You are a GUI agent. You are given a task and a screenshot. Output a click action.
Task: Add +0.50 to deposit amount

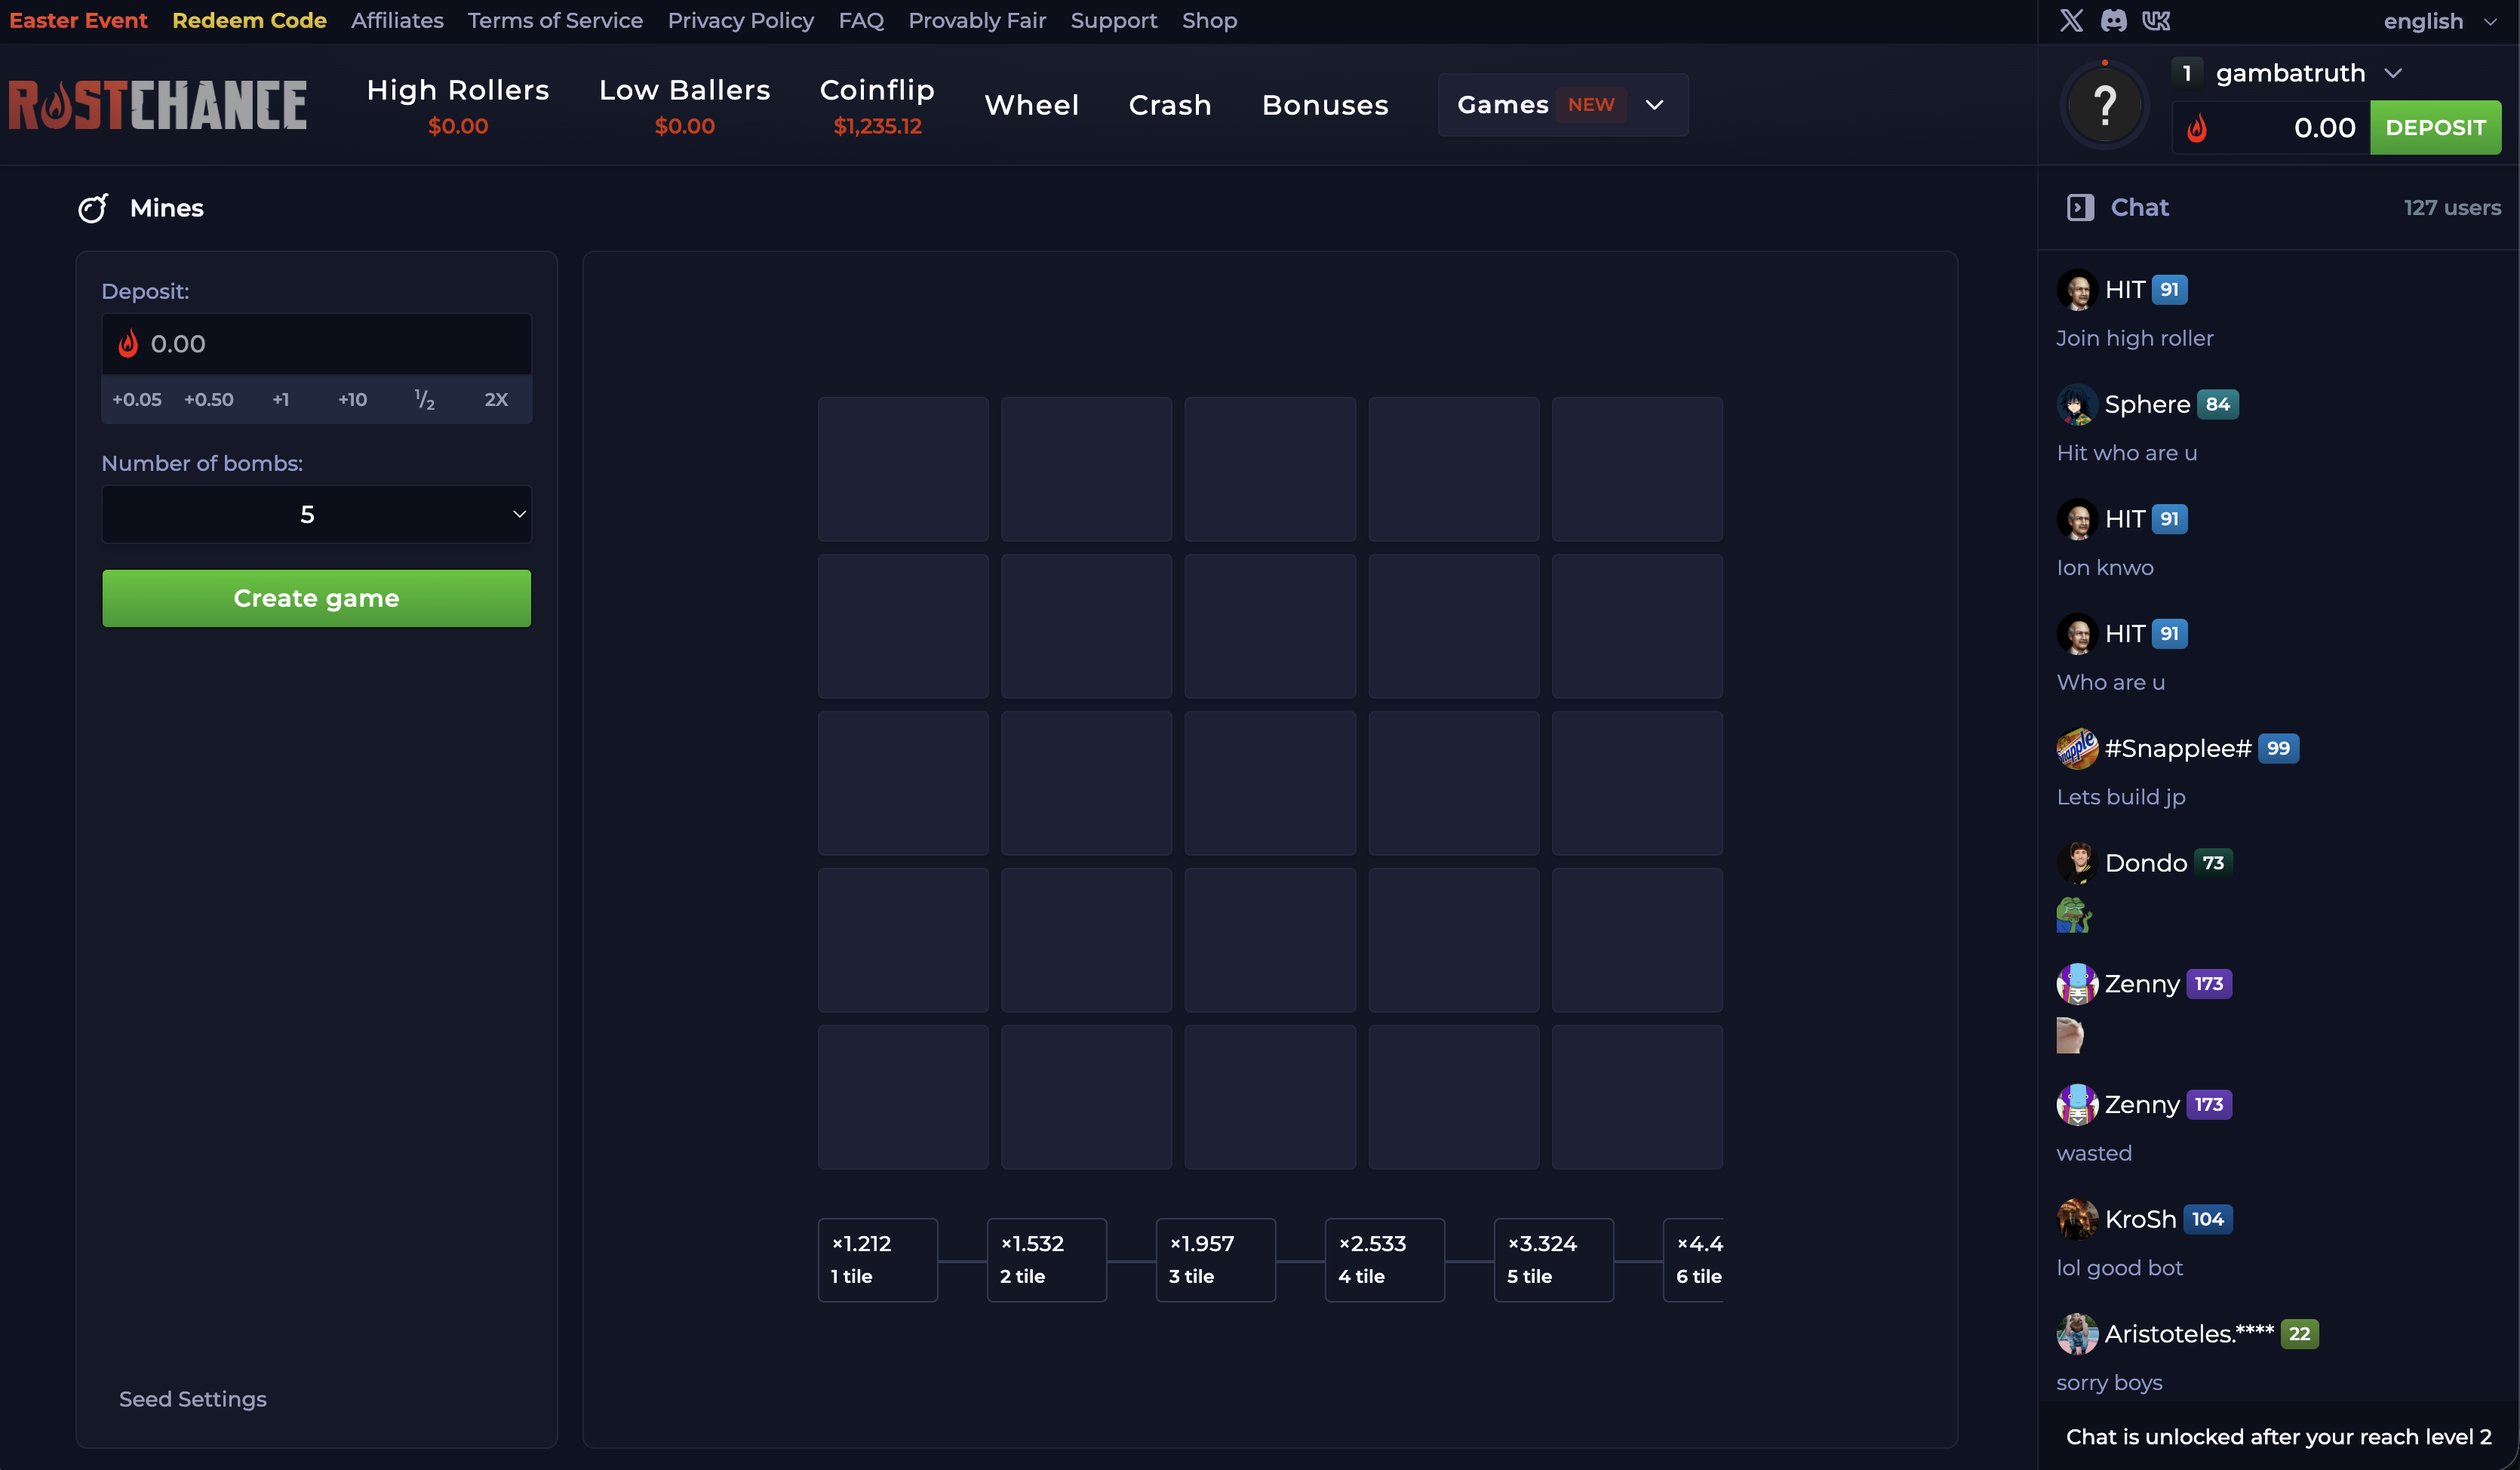point(209,399)
